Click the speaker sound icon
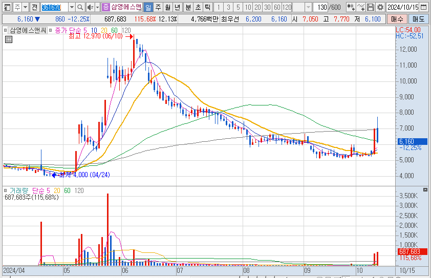 90,7
